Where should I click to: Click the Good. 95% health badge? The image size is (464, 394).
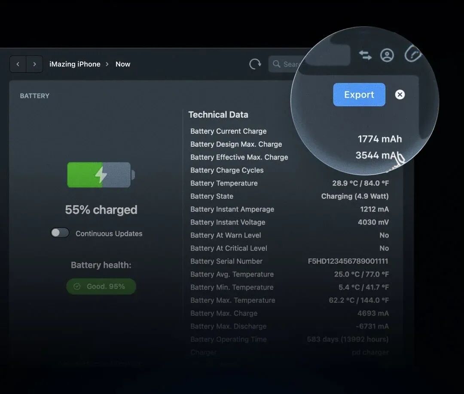(x=101, y=286)
